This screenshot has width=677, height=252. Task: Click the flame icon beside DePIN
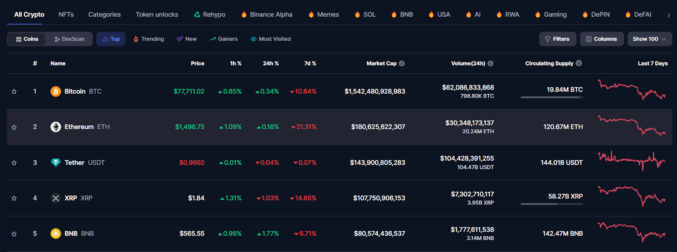coord(585,14)
